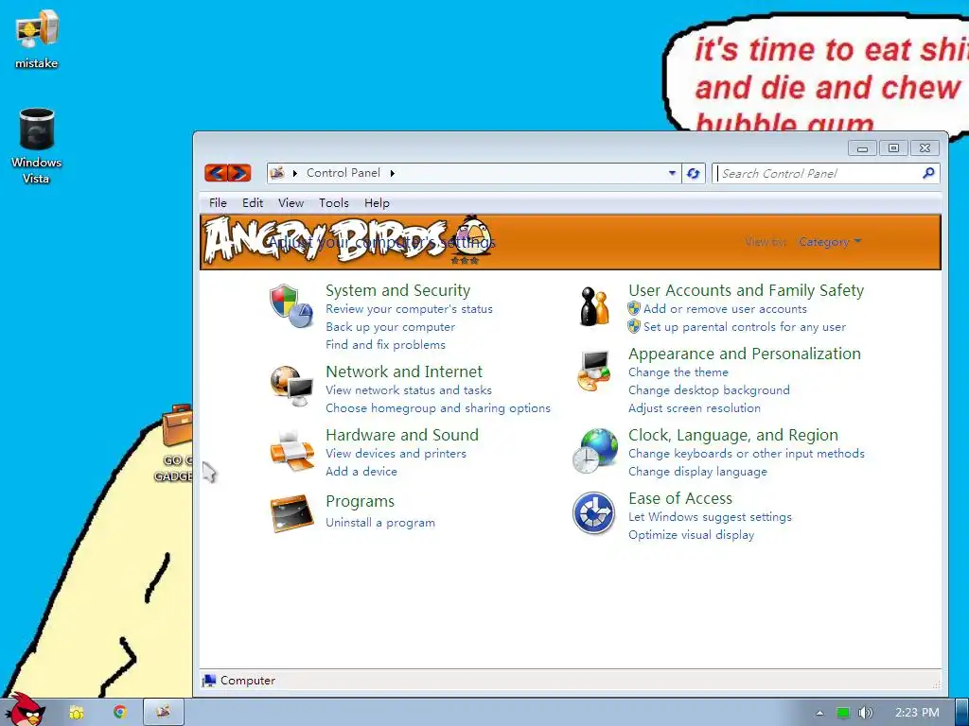This screenshot has height=726, width=969.
Task: Open the Angry Birds Start button
Action: tap(25, 710)
